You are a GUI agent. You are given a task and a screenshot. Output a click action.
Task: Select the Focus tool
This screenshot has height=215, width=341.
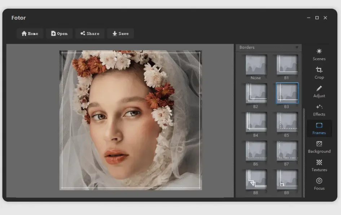point(319,184)
